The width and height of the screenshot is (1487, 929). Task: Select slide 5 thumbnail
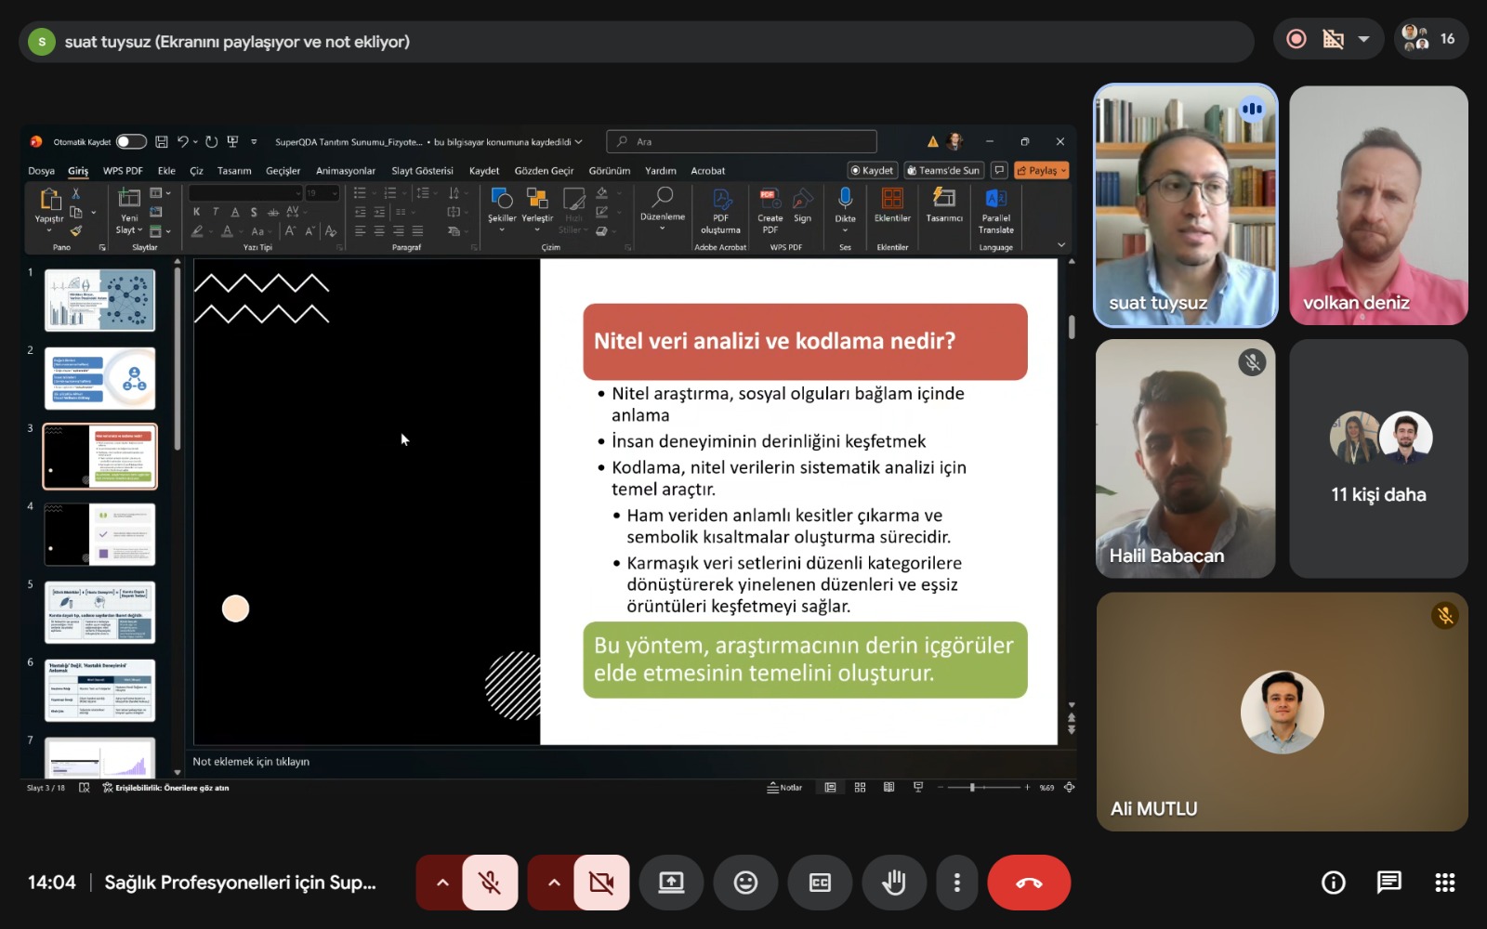(100, 612)
